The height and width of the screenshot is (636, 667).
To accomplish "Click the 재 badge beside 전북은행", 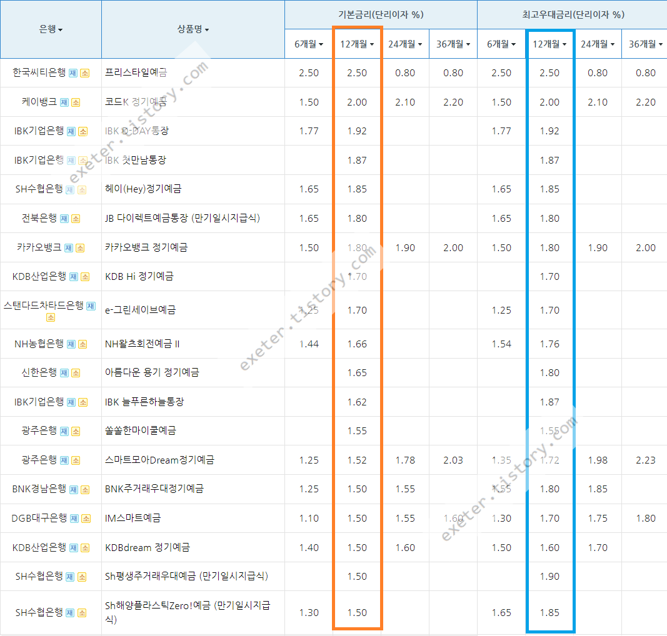I will click(x=64, y=219).
